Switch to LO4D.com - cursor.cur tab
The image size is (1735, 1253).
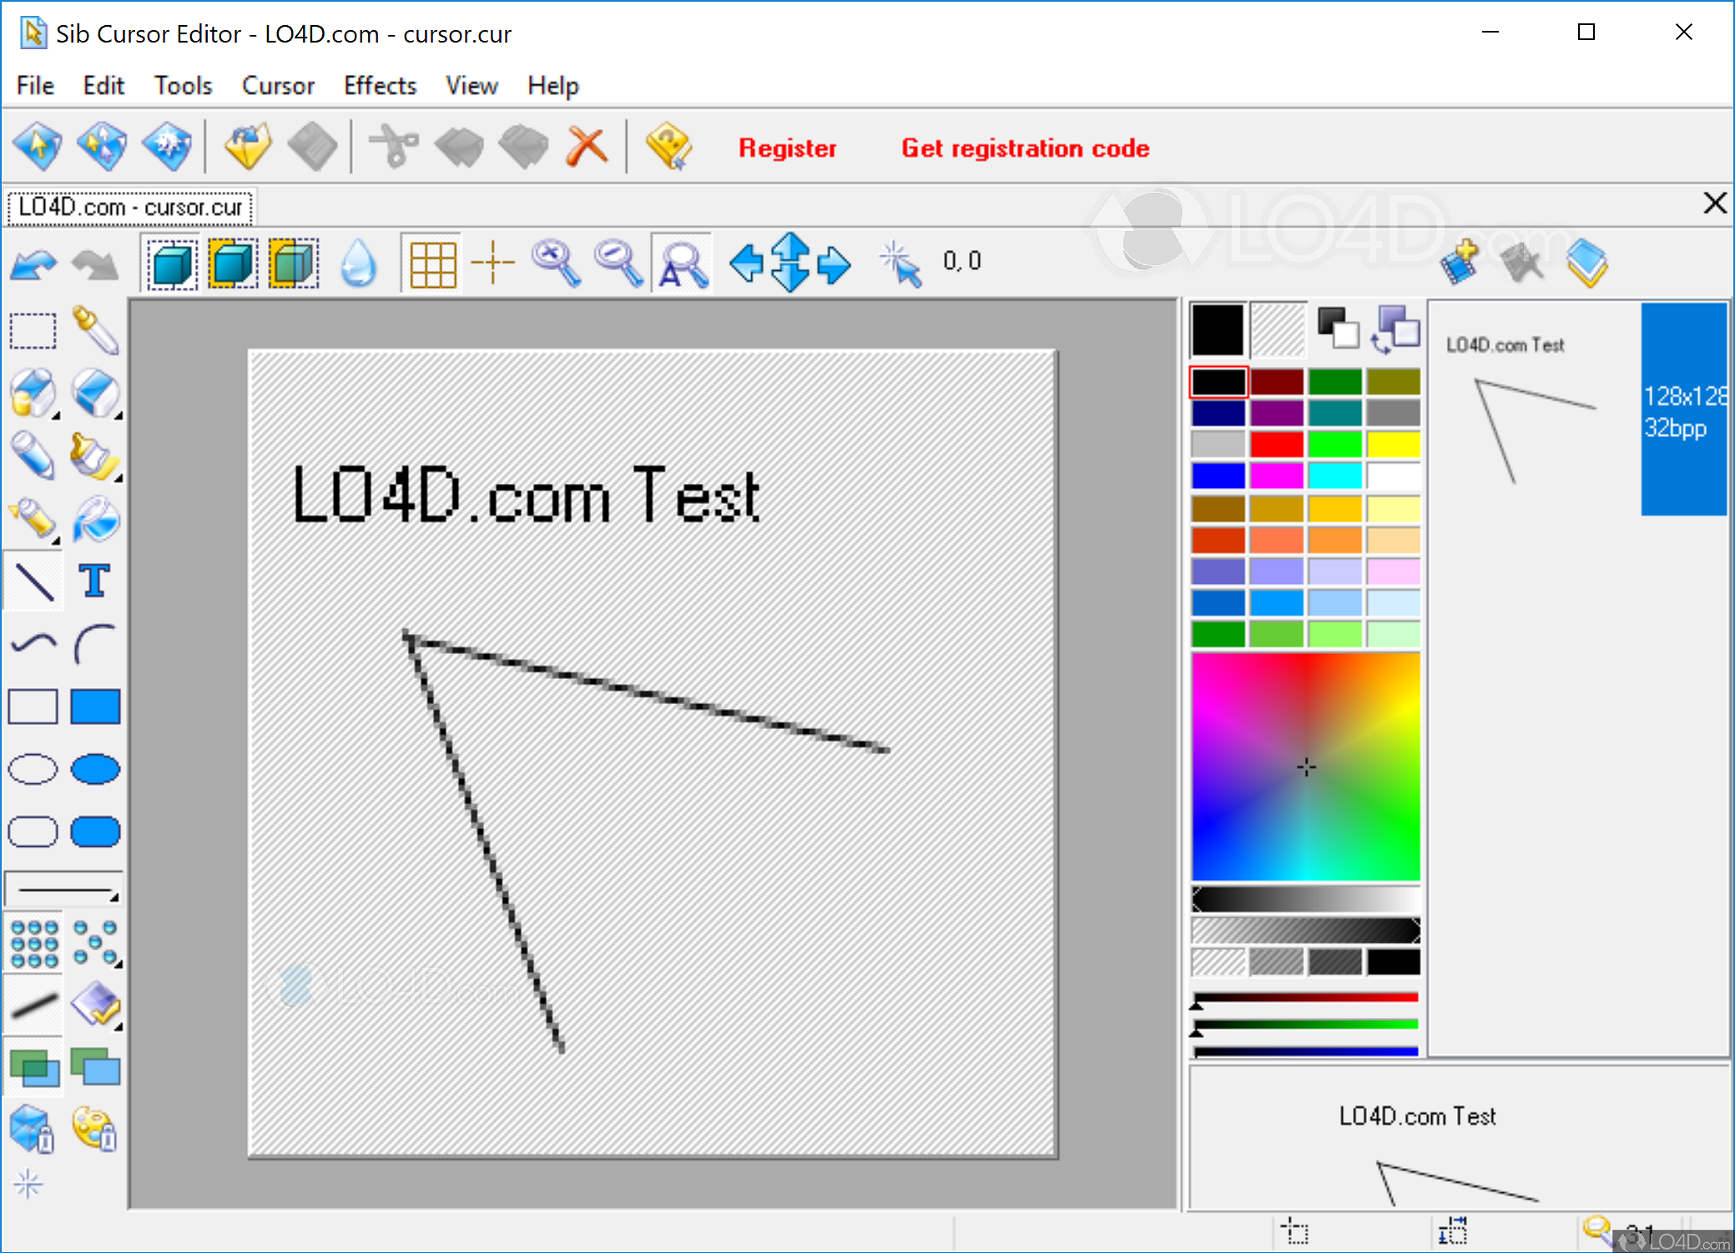click(130, 206)
